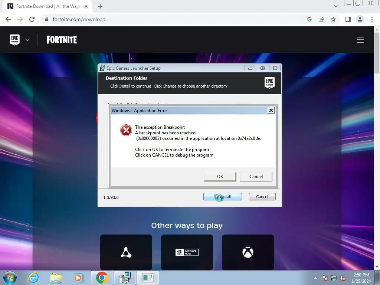Expand the Epic Games dropdown chevron
Image resolution: width=380 pixels, height=285 pixels.
(27, 40)
